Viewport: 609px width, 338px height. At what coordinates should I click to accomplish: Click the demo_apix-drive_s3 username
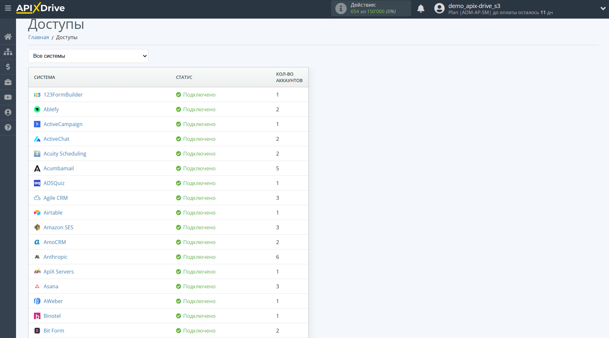[x=474, y=6]
